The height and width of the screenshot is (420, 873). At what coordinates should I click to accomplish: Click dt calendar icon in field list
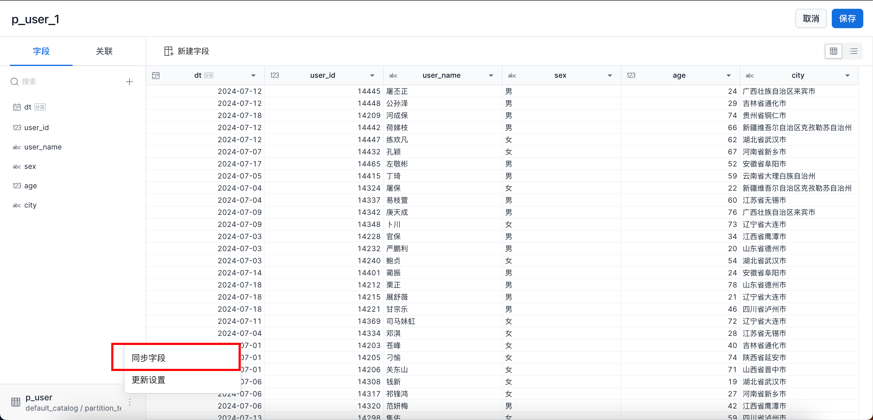tap(17, 107)
